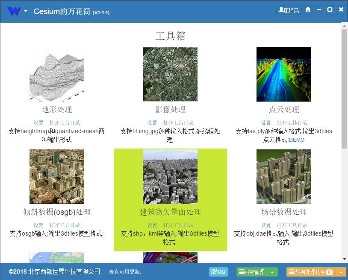The width and height of the screenshot is (348, 280).
Task: Click the 场景数据处理 title
Action: (284, 212)
